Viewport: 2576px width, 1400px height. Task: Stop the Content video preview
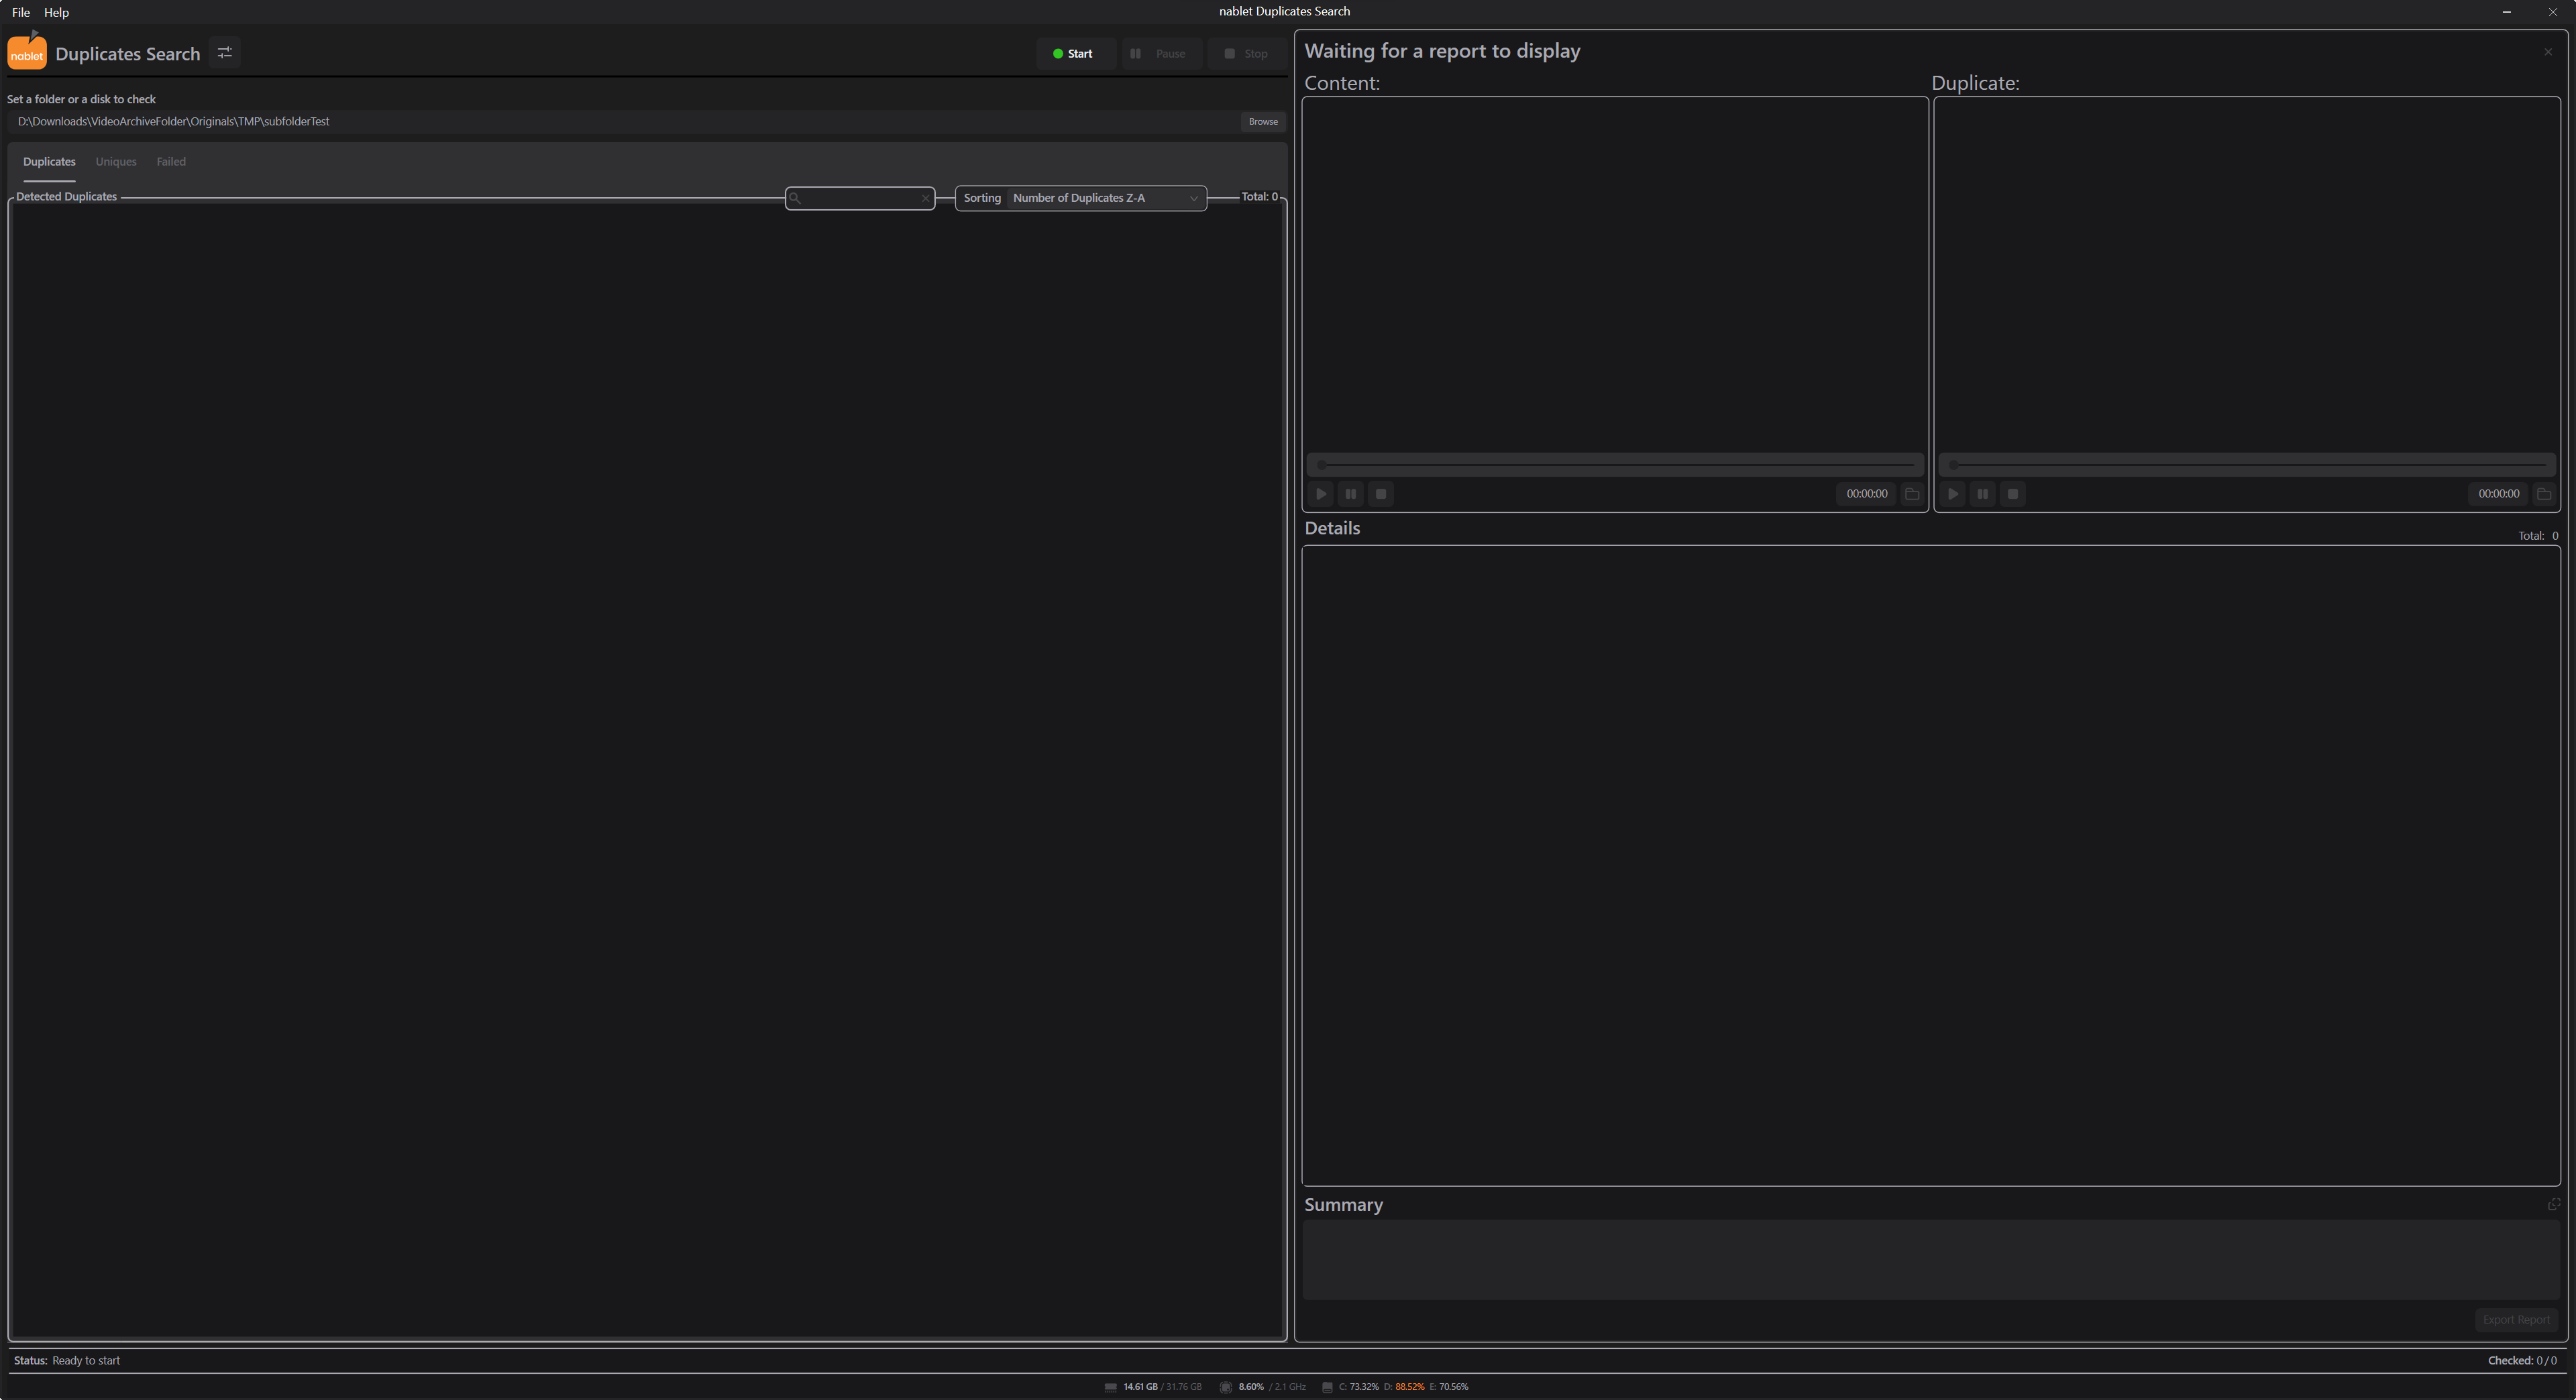click(x=1381, y=493)
